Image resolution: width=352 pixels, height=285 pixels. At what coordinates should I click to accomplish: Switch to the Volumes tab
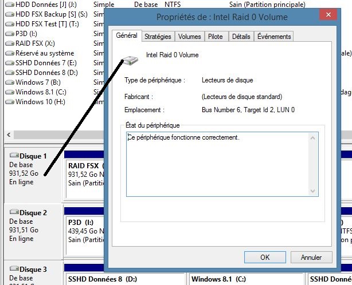pyautogui.click(x=189, y=37)
